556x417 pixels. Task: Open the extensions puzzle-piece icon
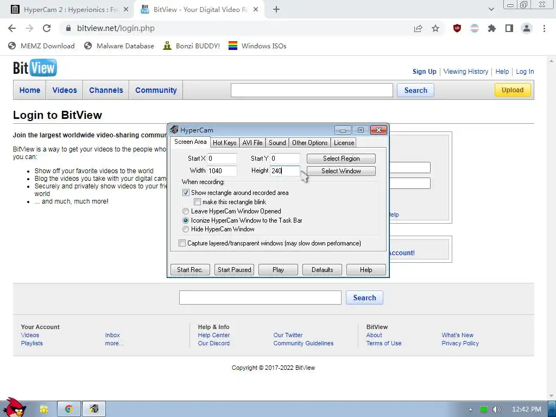(492, 28)
